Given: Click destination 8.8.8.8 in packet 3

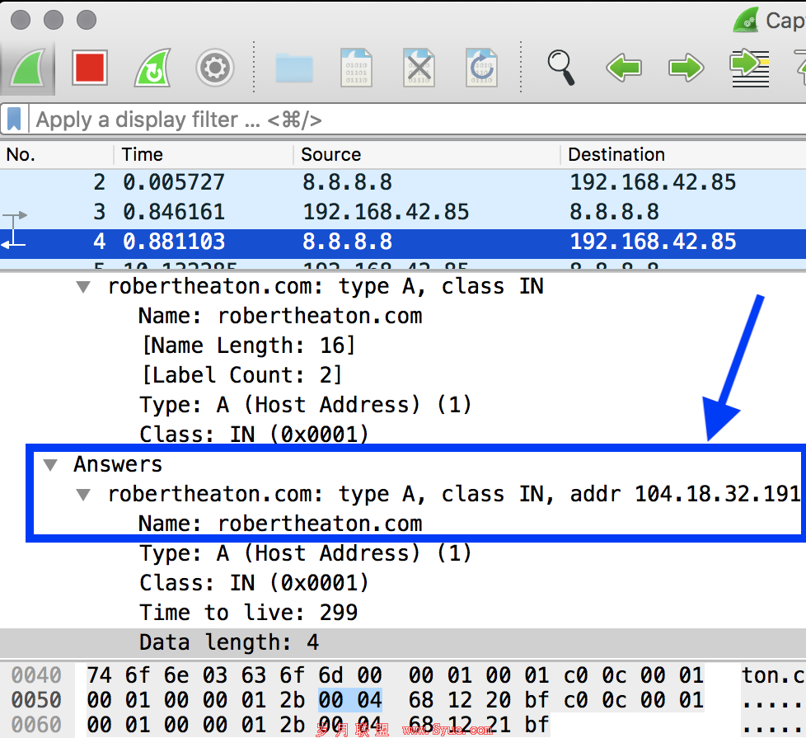Looking at the screenshot, I should point(614,212).
